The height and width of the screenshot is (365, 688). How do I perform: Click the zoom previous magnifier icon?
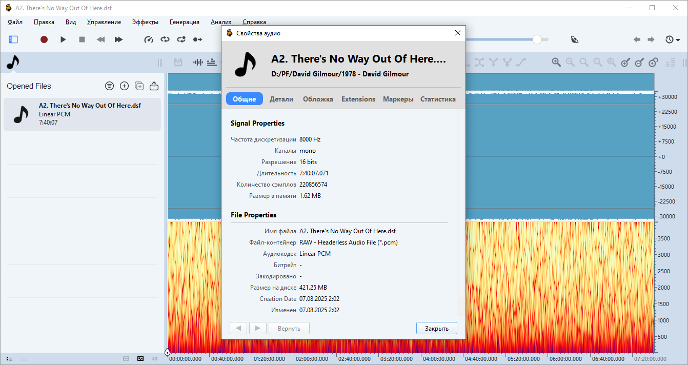tap(612, 63)
